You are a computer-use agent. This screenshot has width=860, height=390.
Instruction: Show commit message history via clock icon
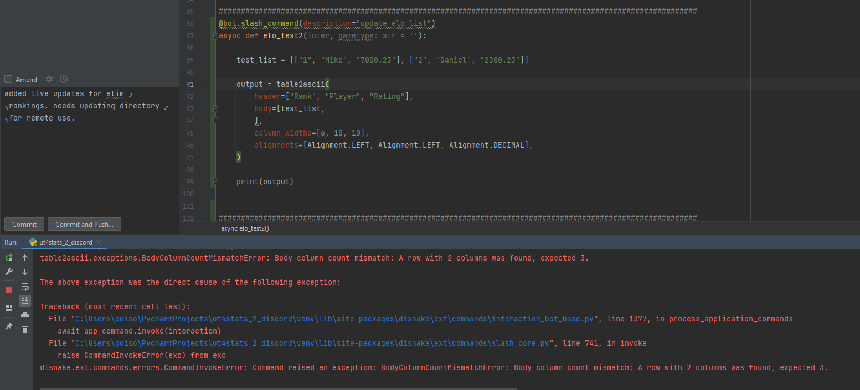pos(63,79)
